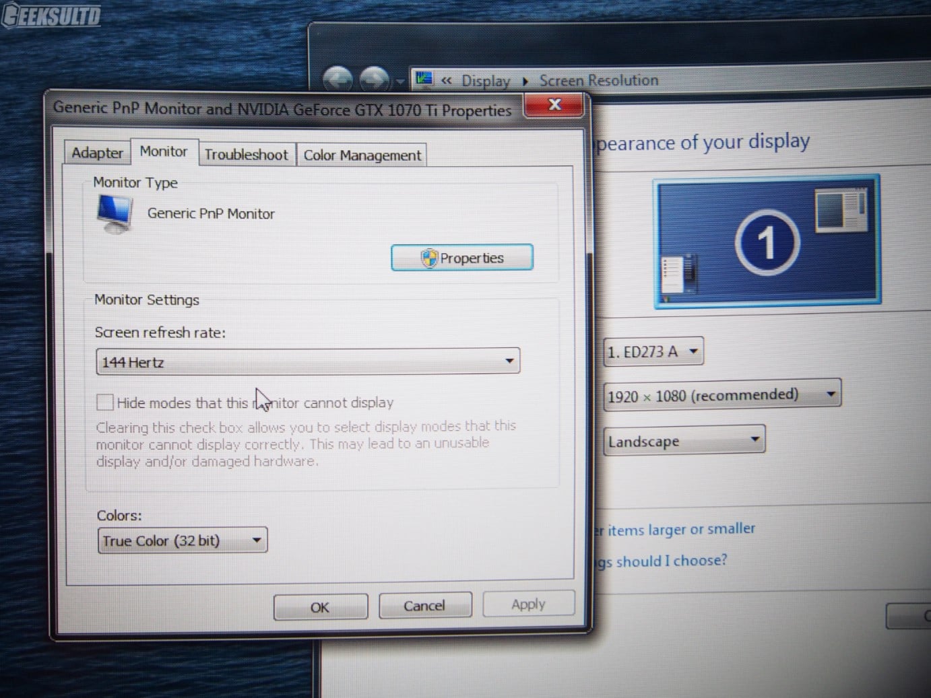The width and height of the screenshot is (931, 698).
Task: Switch to the Troubleshoot tab
Action: (246, 155)
